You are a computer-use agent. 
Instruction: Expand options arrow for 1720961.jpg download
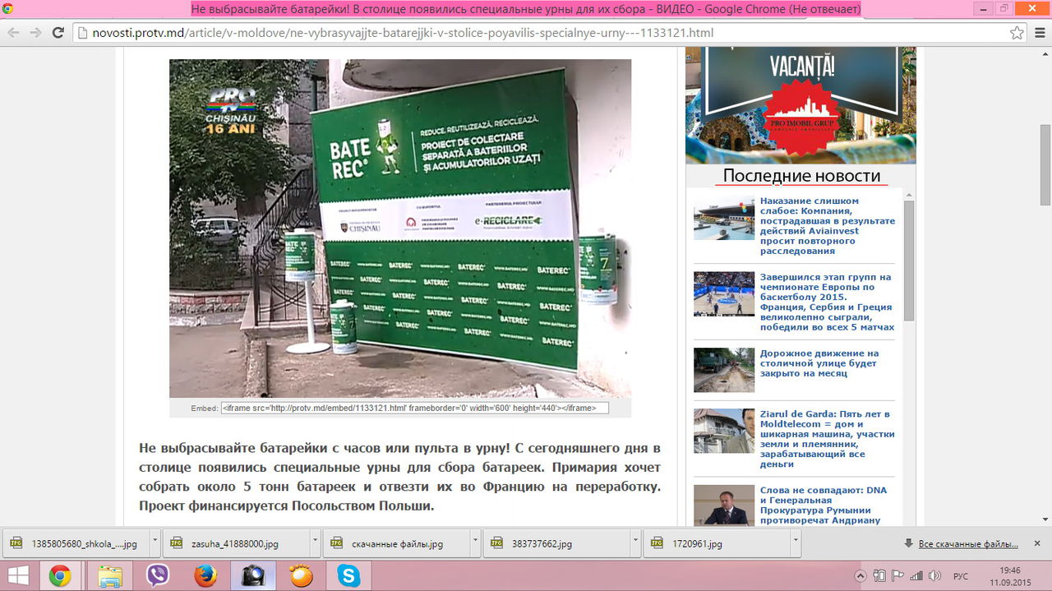tap(796, 543)
